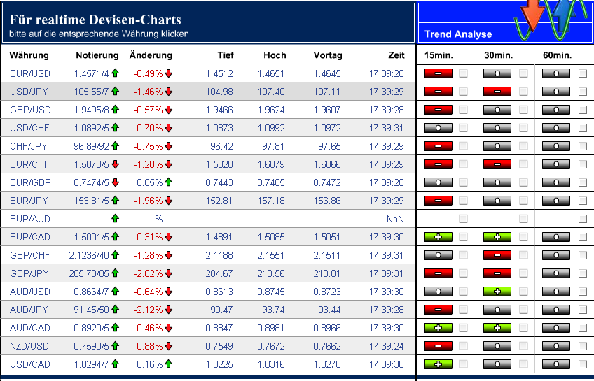Viewport: 594px width, 381px height.
Task: Click the red down arrow beside GBP/JPY Änderung
Action: pyautogui.click(x=169, y=273)
